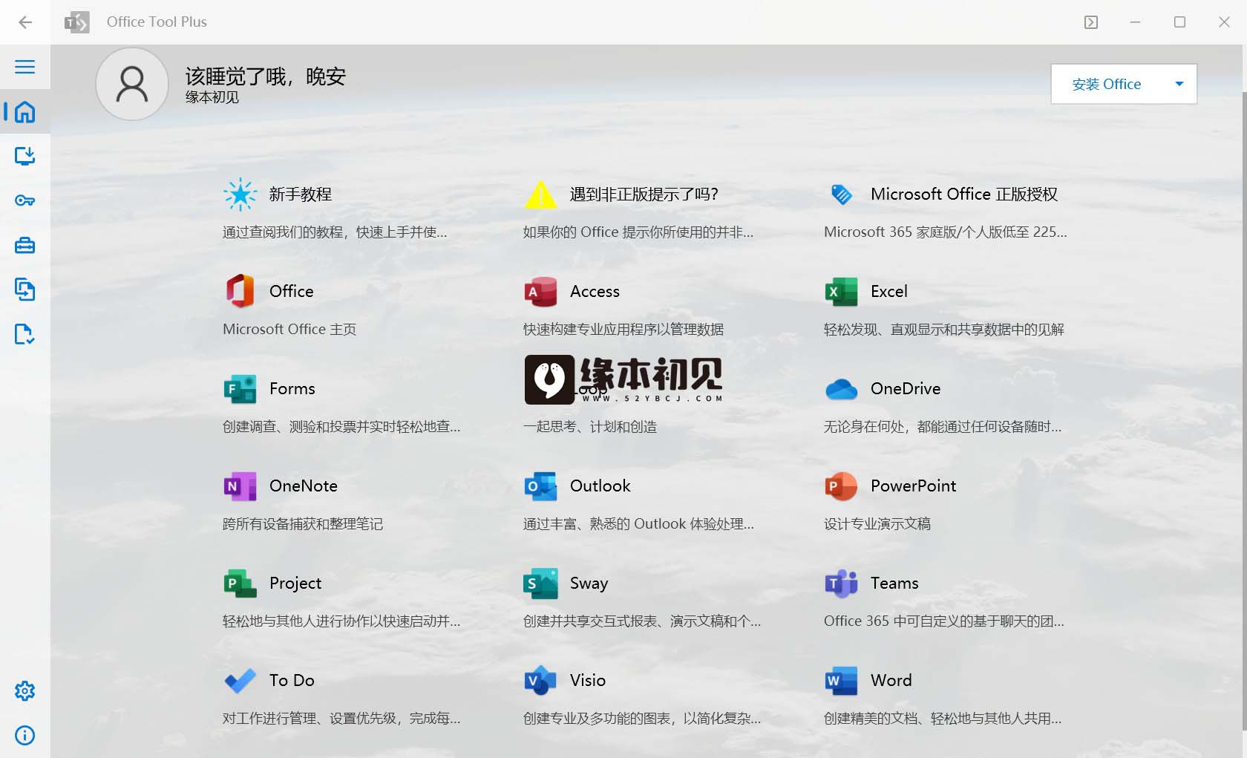This screenshot has height=758, width=1247.
Task: Open Settings gear in sidebar
Action: tap(24, 691)
